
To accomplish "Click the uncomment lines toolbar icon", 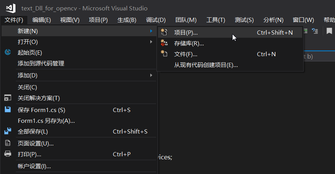I will pyautogui.click(x=315, y=31).
